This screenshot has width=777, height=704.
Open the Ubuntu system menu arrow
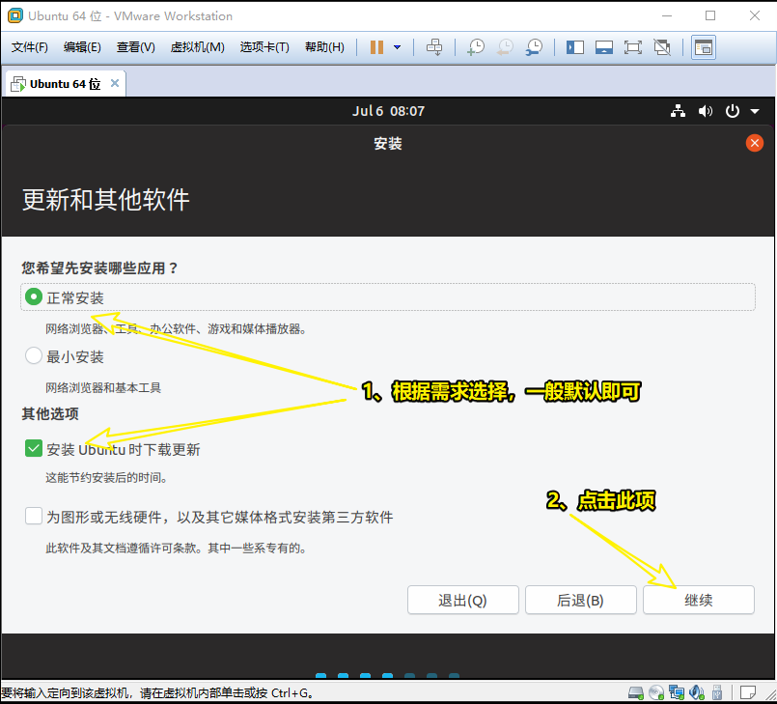pos(755,111)
